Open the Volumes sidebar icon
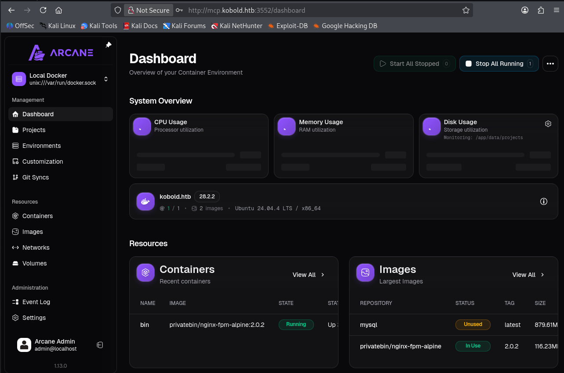The image size is (564, 373). [15, 263]
